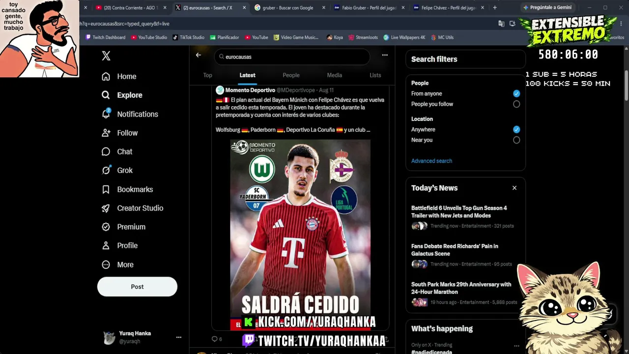Open Planificador bookmark
629x354 pixels.
225,37
